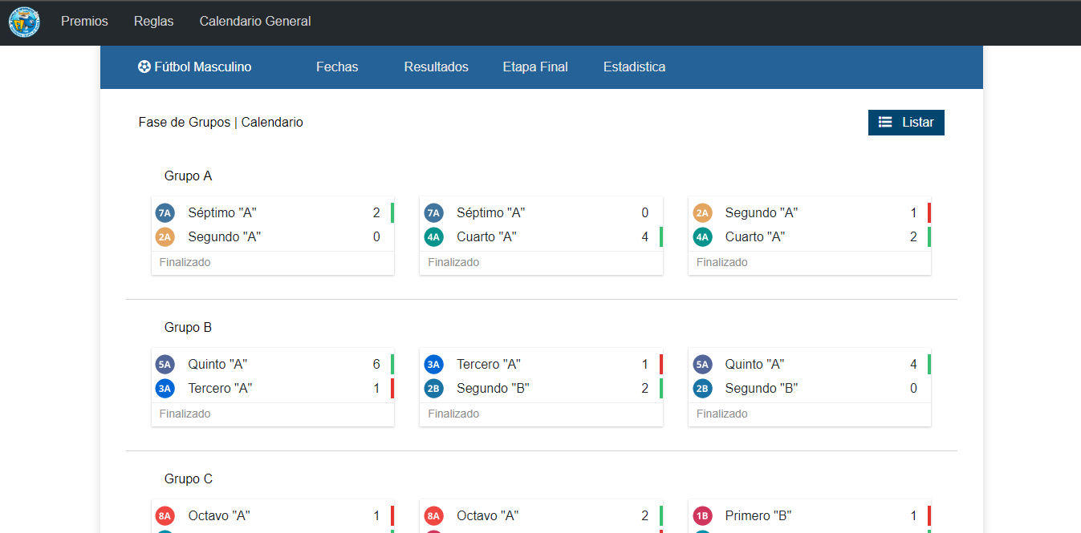Viewport: 1081px width, 533px height.
Task: Click score 6 of Quinto "A"
Action: point(376,365)
